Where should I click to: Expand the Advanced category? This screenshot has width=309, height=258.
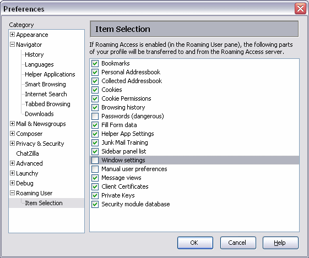(12, 163)
